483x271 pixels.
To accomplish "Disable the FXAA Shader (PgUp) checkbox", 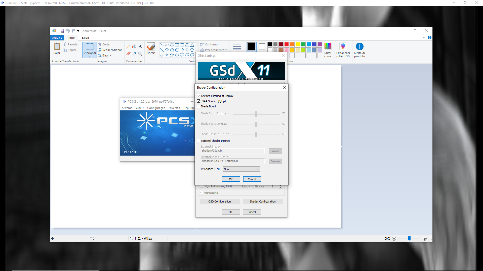I will [199, 101].
